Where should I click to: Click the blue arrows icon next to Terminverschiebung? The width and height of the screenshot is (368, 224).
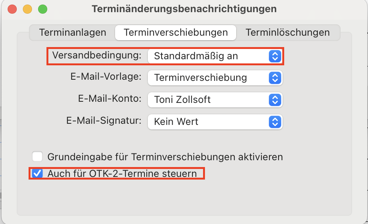coord(275,78)
